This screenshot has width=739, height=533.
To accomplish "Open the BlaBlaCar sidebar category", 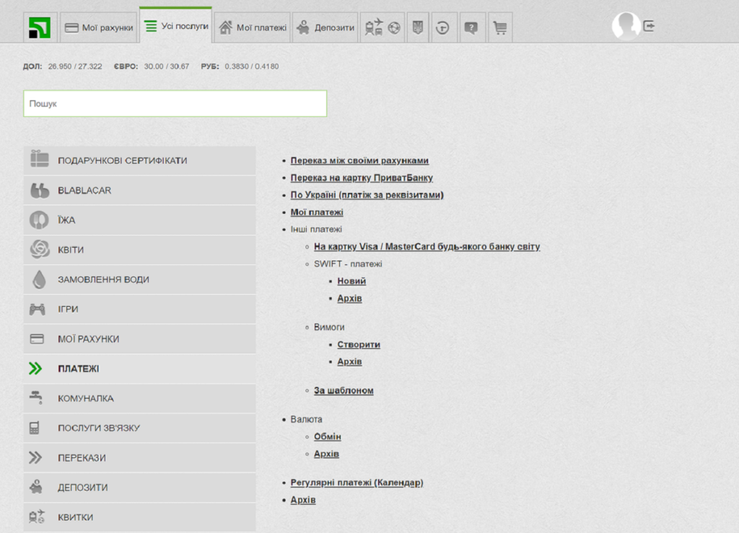I will pyautogui.click(x=139, y=190).
